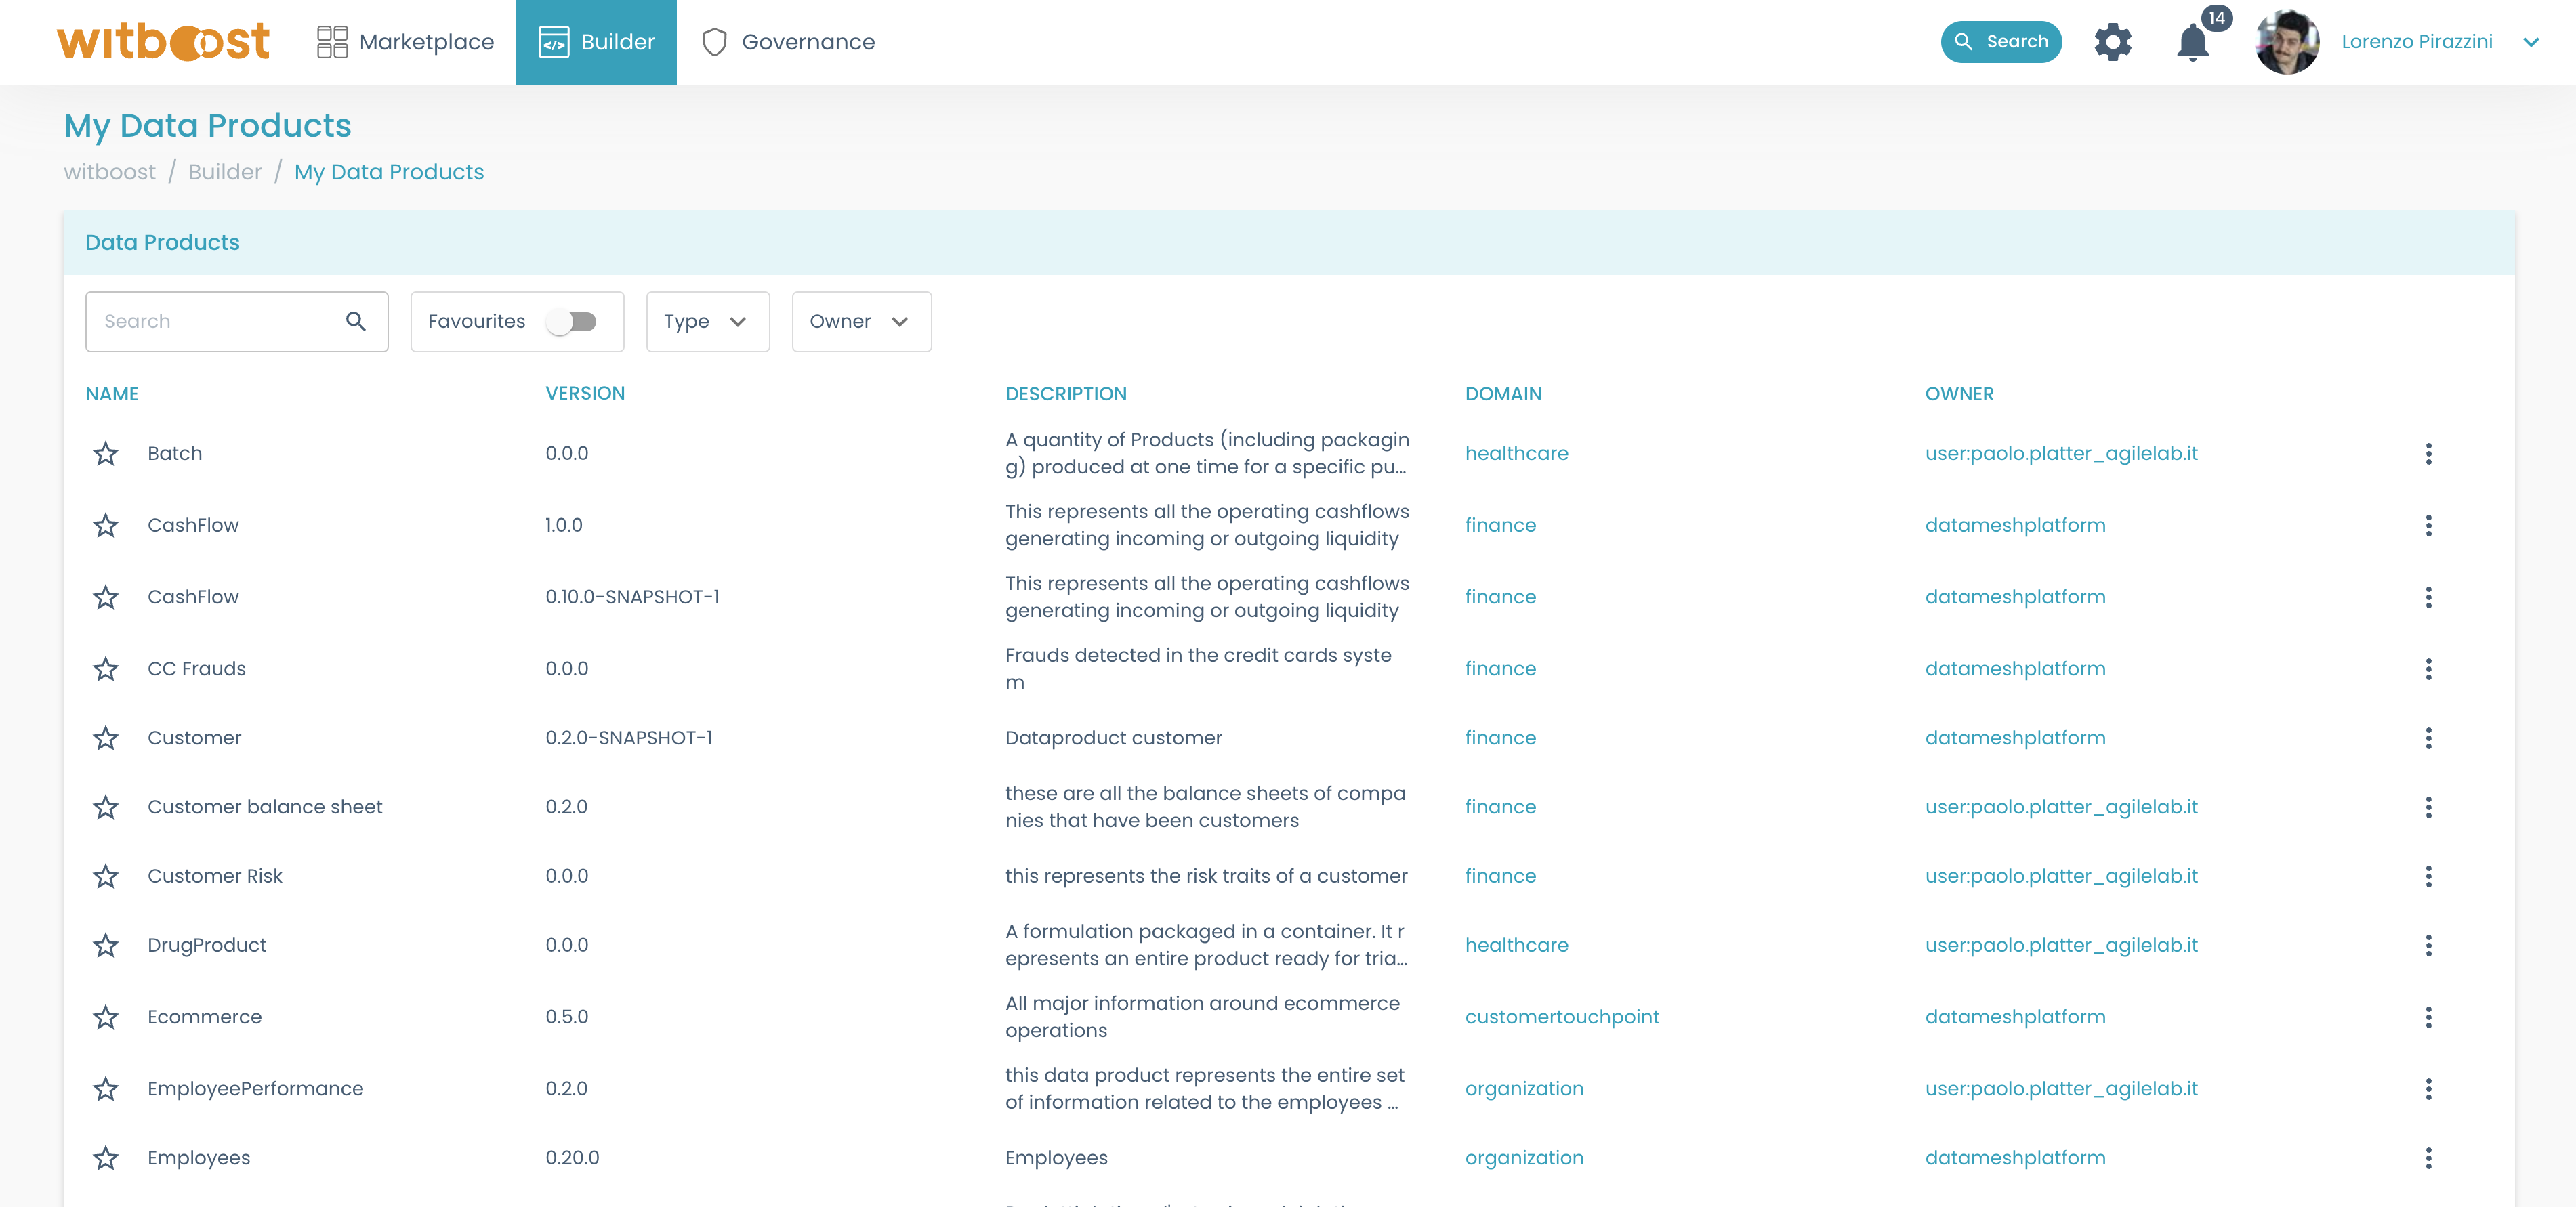Open the kebab menu for the Batch product
This screenshot has width=2576, height=1207.
(2430, 453)
